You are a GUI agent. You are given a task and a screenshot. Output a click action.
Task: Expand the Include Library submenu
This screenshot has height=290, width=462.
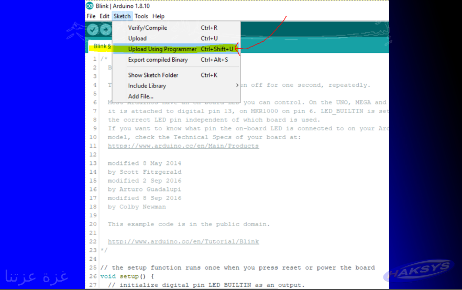coord(176,86)
